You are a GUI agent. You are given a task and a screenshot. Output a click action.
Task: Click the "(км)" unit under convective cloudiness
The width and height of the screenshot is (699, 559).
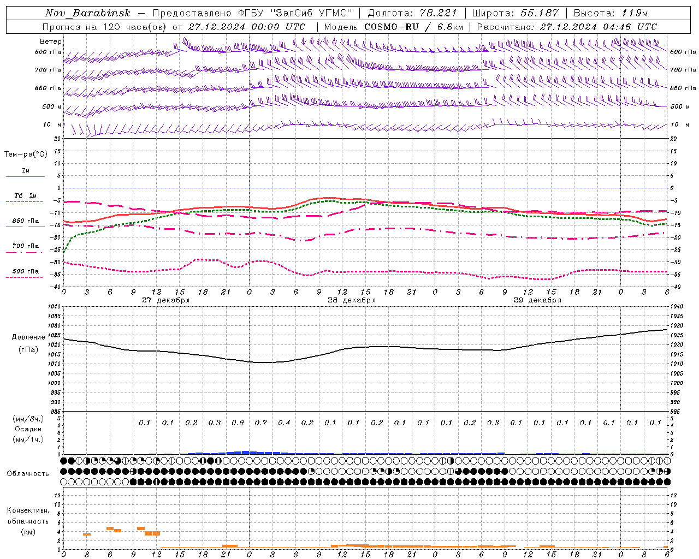pos(28,532)
